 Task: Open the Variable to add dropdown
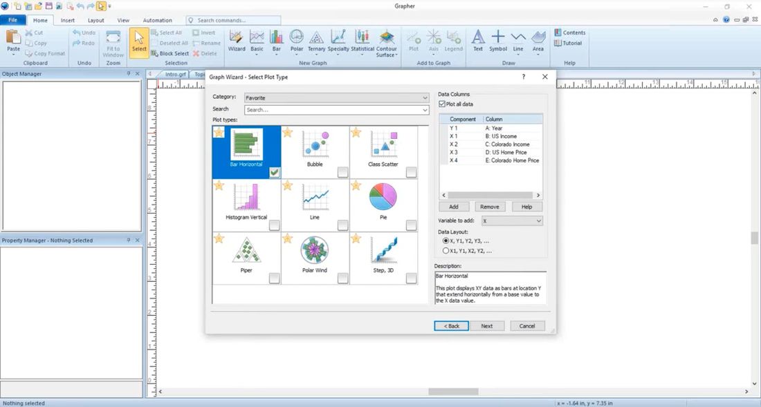point(512,221)
